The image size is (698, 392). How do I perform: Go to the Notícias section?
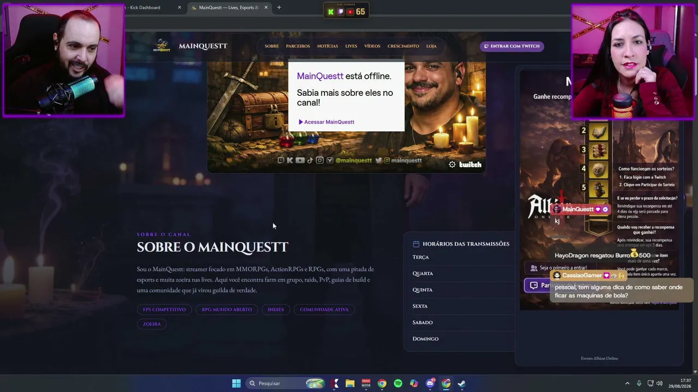328,46
